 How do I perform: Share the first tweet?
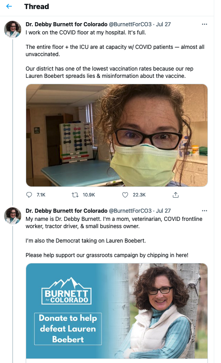tap(175, 195)
